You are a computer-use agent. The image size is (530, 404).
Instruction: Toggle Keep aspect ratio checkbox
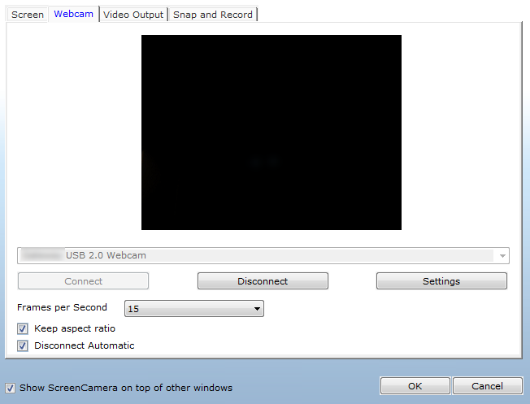(23, 328)
